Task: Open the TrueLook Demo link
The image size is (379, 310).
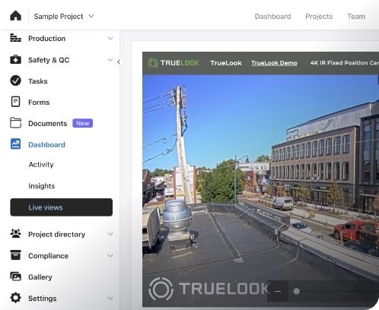Action: 274,63
